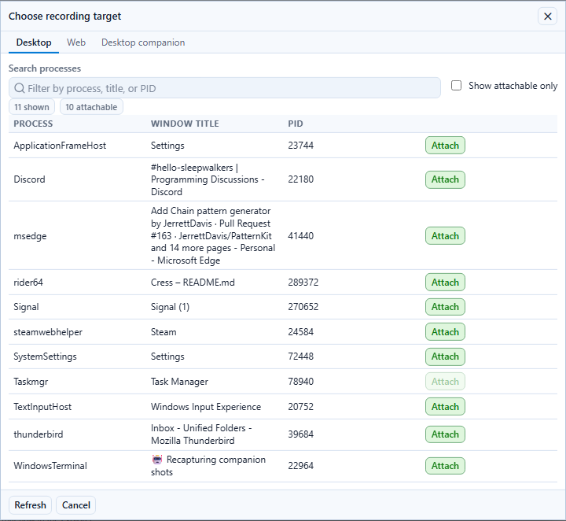The height and width of the screenshot is (521, 566).
Task: Click the Steam window title
Action: click(164, 332)
